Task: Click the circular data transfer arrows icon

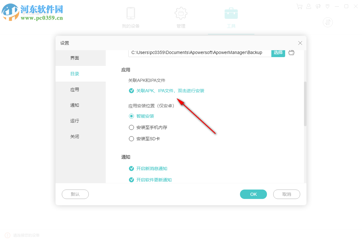Action: coord(328,22)
